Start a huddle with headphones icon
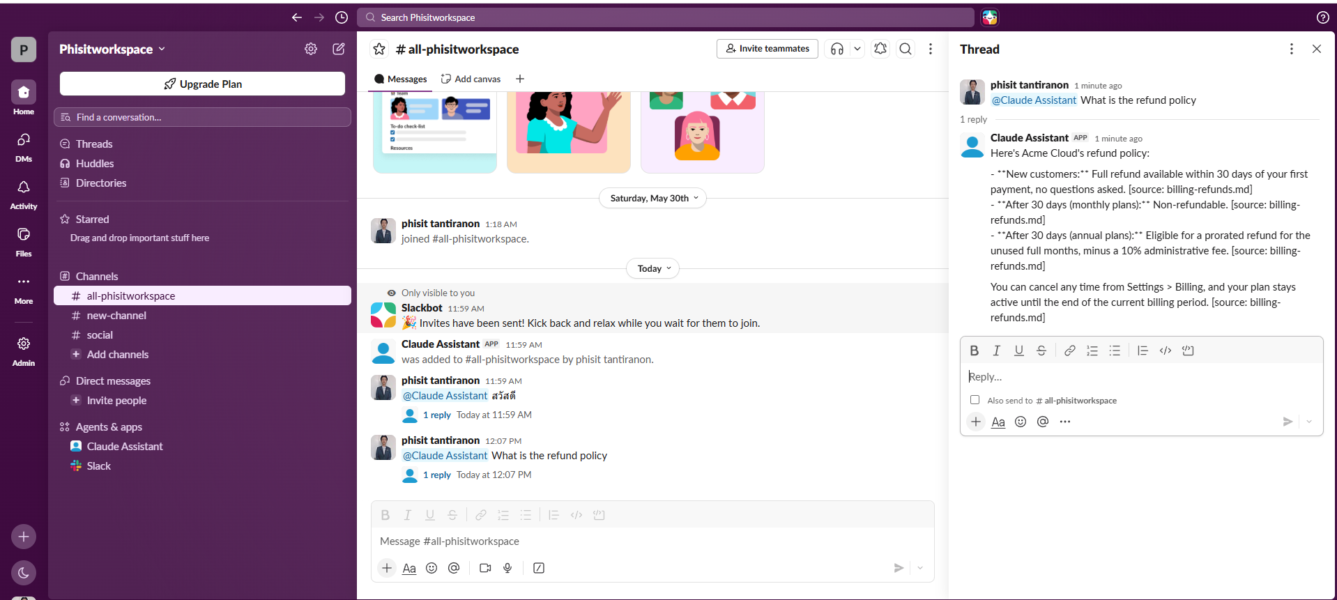Viewport: 1337px width, 600px height. 837,49
